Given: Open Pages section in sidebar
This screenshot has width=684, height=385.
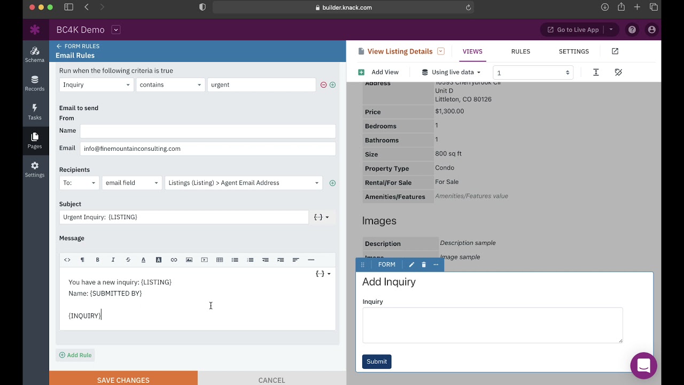Looking at the screenshot, I should (x=35, y=141).
